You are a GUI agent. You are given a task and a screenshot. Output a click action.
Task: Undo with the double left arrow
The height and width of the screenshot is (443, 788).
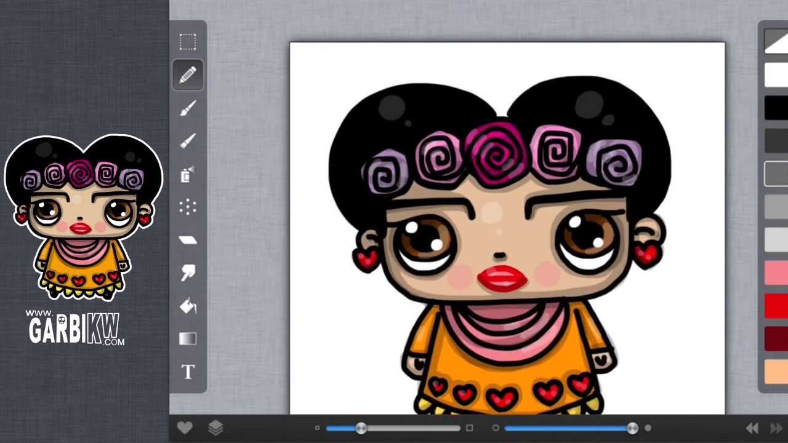(x=752, y=428)
